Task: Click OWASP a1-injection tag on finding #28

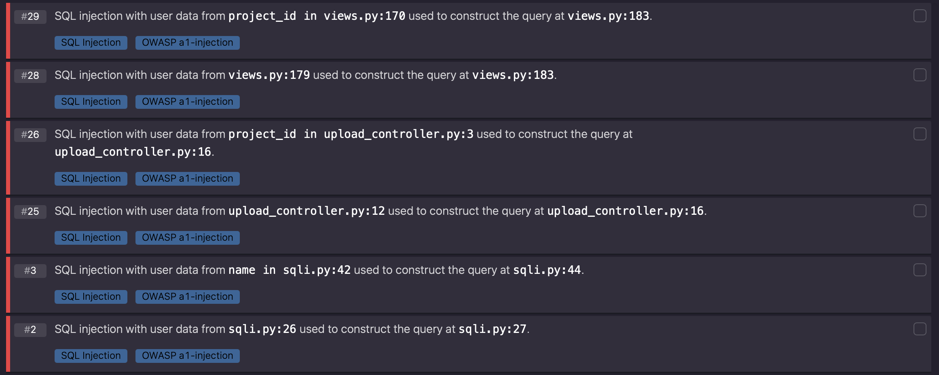Action: click(x=188, y=102)
